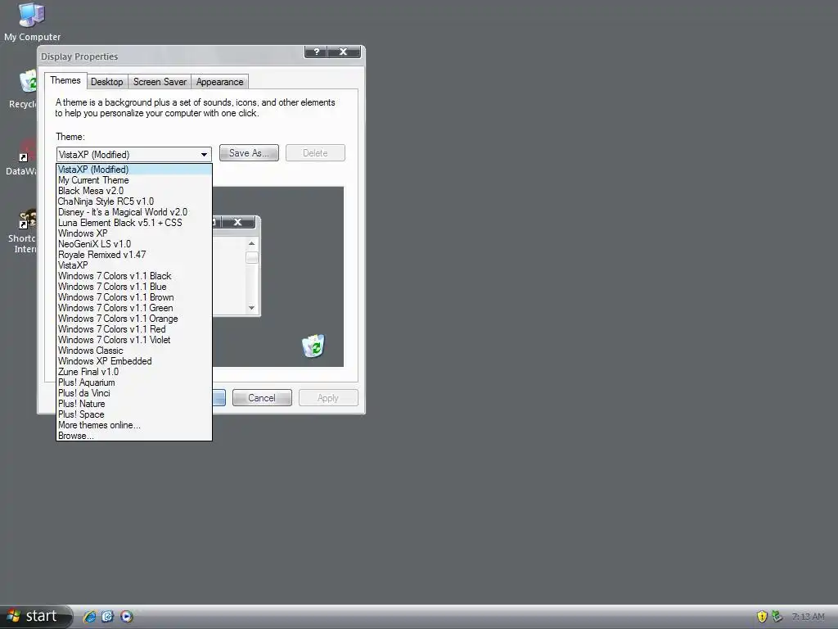Click the green tray icon beside the clock

[x=777, y=617]
